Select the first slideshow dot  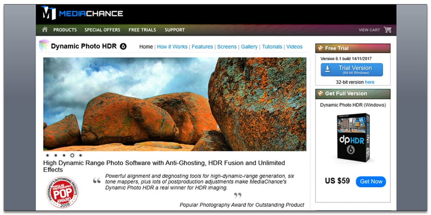tap(47, 156)
